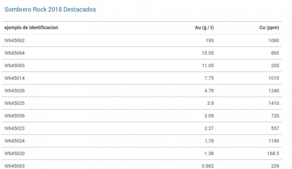Screen dimensions: 292x169
Task: Click the 168.5 copper value cell
Action: pyautogui.click(x=273, y=154)
